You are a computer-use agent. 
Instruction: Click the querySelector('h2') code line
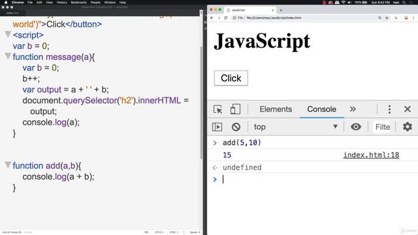pos(105,101)
